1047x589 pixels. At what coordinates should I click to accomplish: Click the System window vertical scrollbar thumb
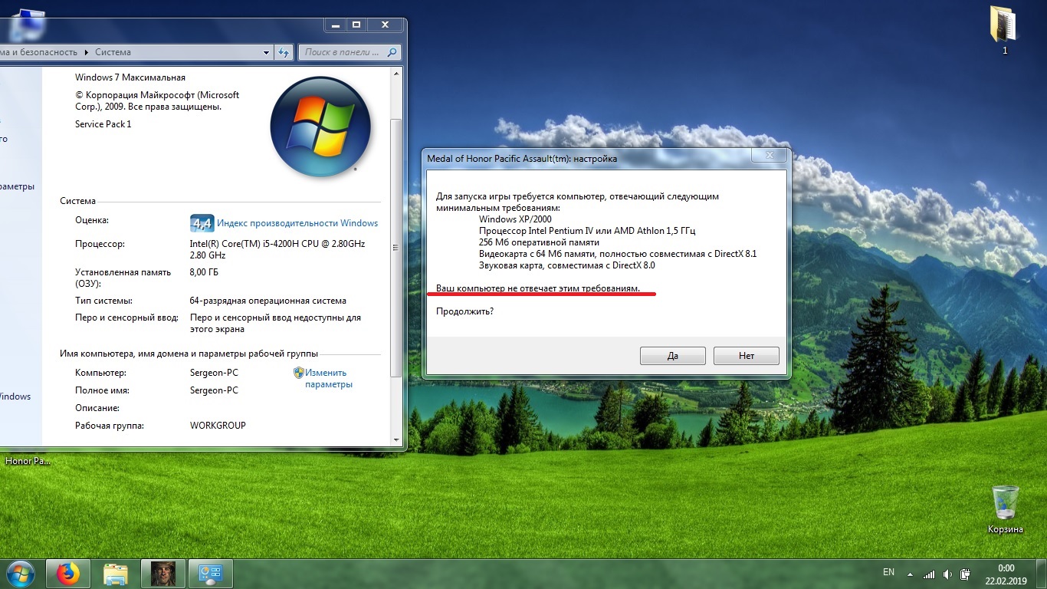coord(396,247)
